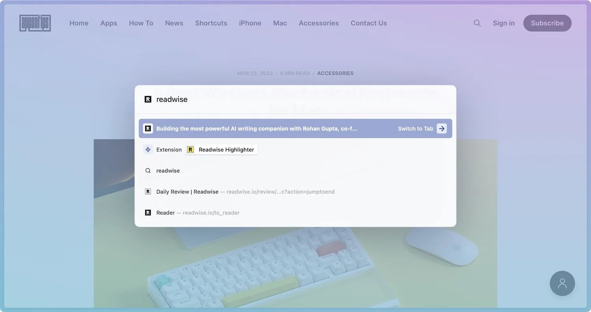Image resolution: width=591 pixels, height=312 pixels.
Task: Open the Accessories menu item
Action: click(x=319, y=23)
